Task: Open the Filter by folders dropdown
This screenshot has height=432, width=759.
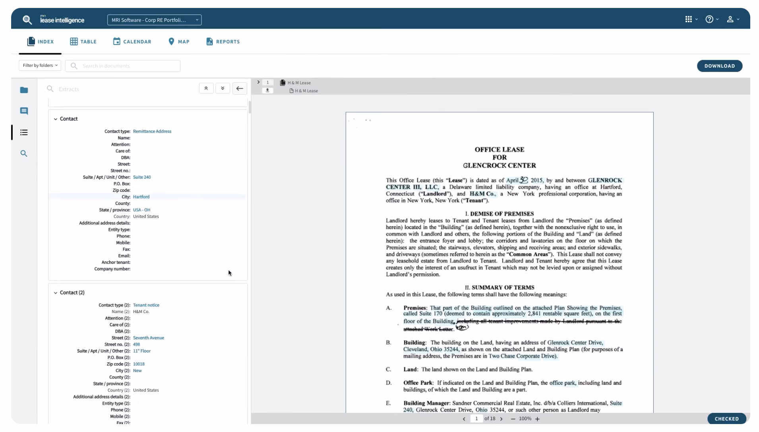Action: tap(40, 66)
